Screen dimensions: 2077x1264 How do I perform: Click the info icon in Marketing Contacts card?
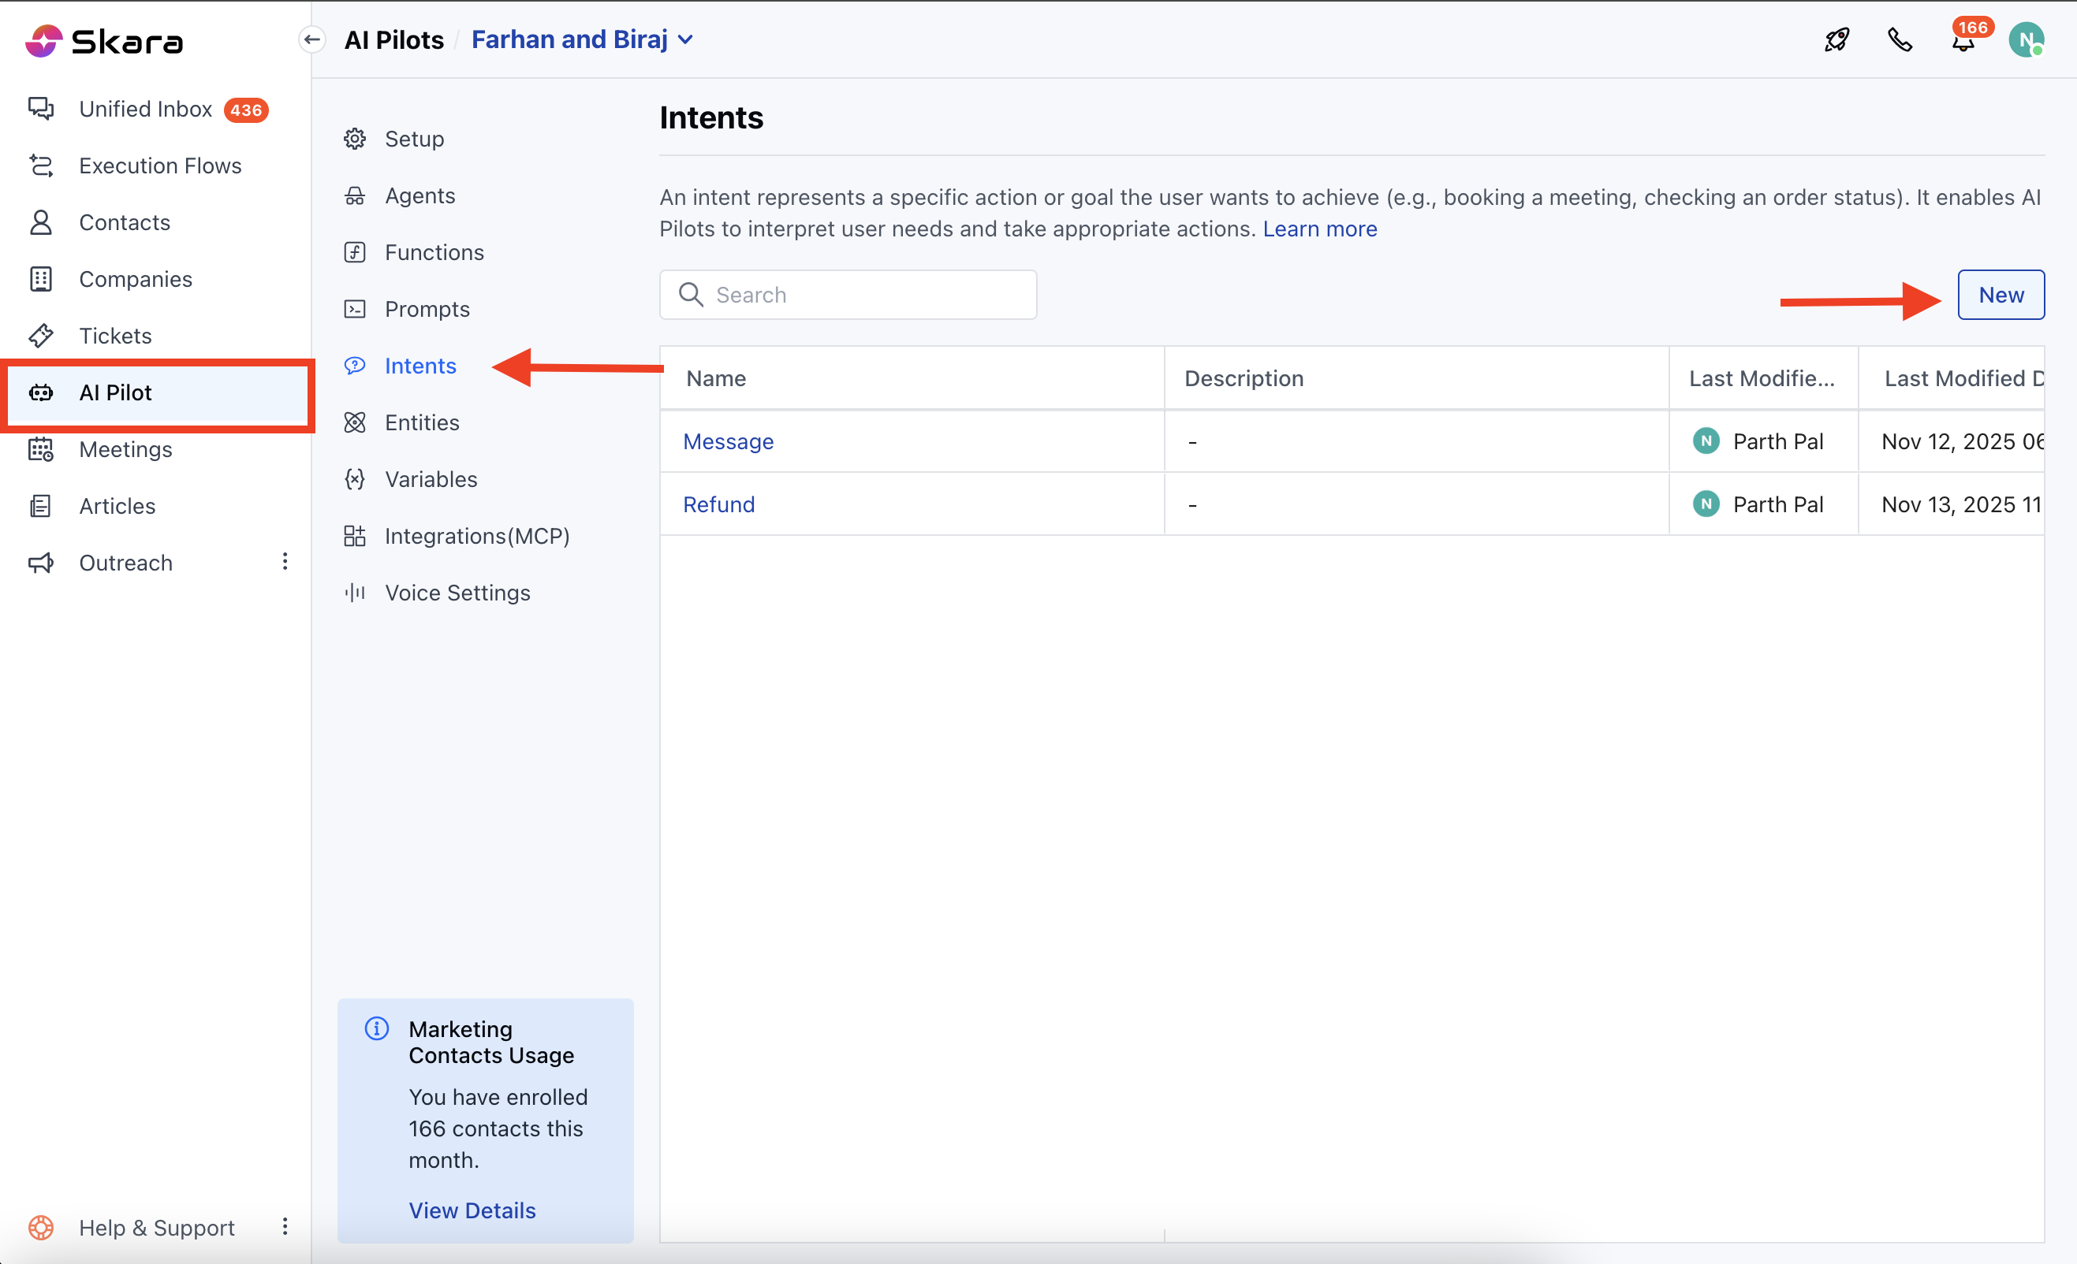click(x=376, y=1028)
